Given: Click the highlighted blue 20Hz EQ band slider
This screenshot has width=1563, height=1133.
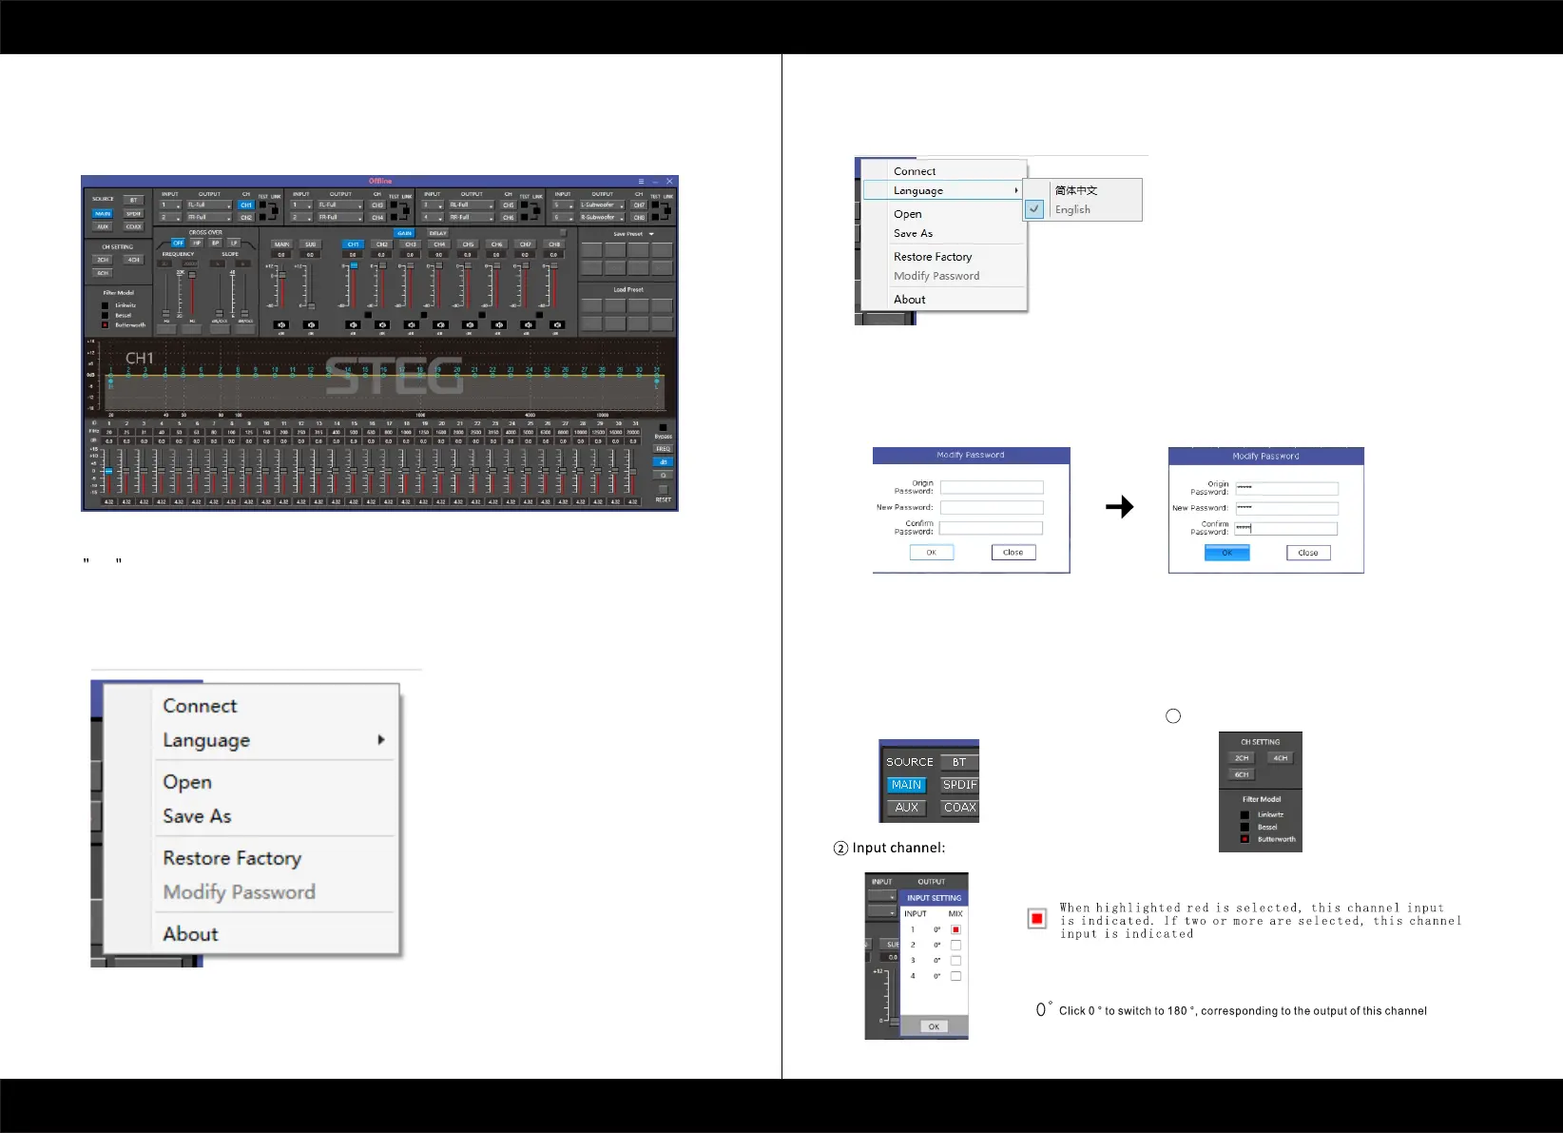Looking at the screenshot, I should (x=109, y=472).
